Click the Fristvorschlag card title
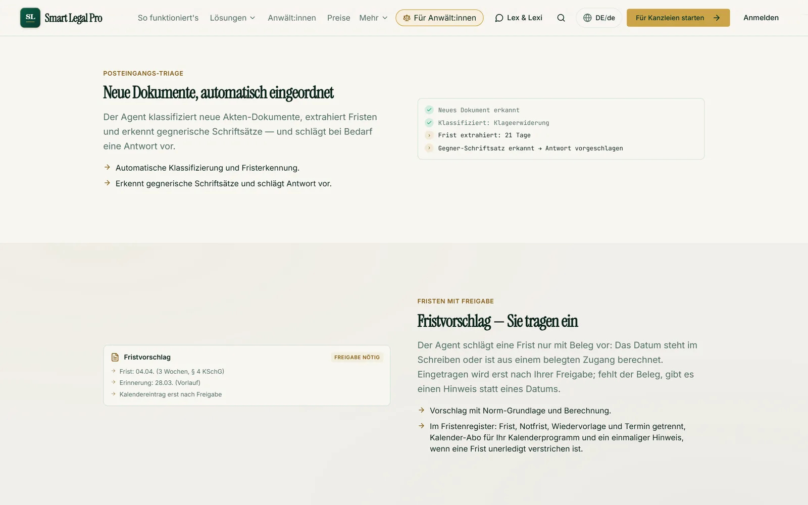The image size is (808, 505). click(147, 357)
